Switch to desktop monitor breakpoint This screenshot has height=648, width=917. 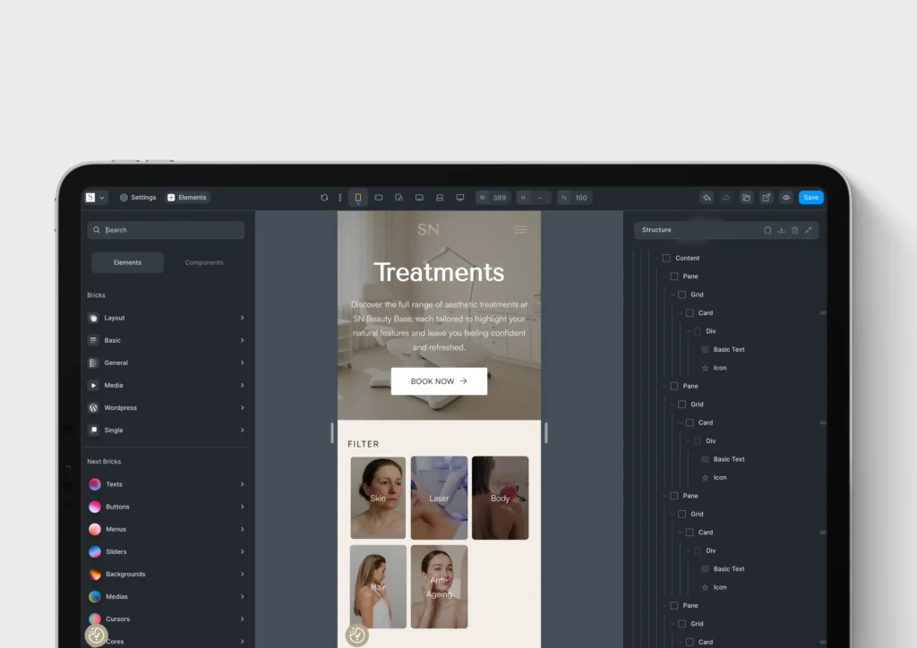tap(460, 198)
